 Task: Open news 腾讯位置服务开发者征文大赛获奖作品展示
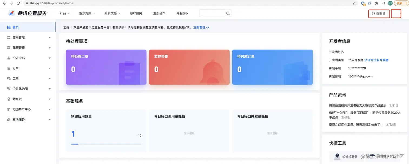point(358,105)
